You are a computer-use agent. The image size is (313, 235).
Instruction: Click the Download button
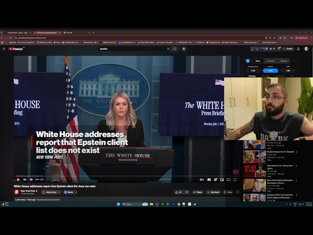(x=213, y=192)
